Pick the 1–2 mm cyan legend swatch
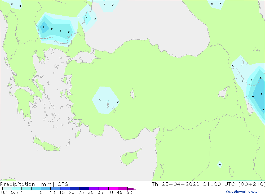 pos(26,189)
